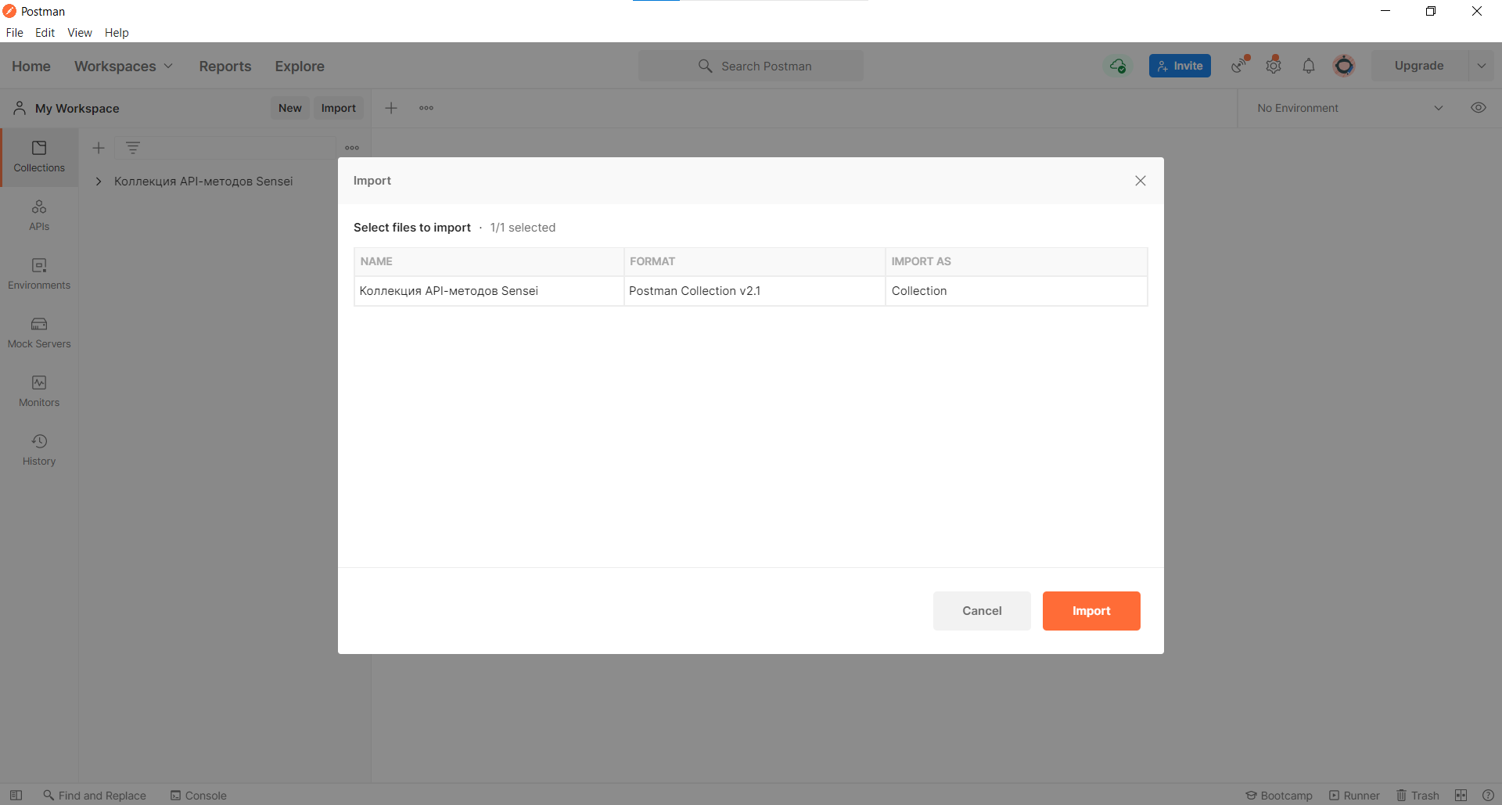1502x805 pixels.
Task: Click the collections filter icon
Action: [x=133, y=148]
